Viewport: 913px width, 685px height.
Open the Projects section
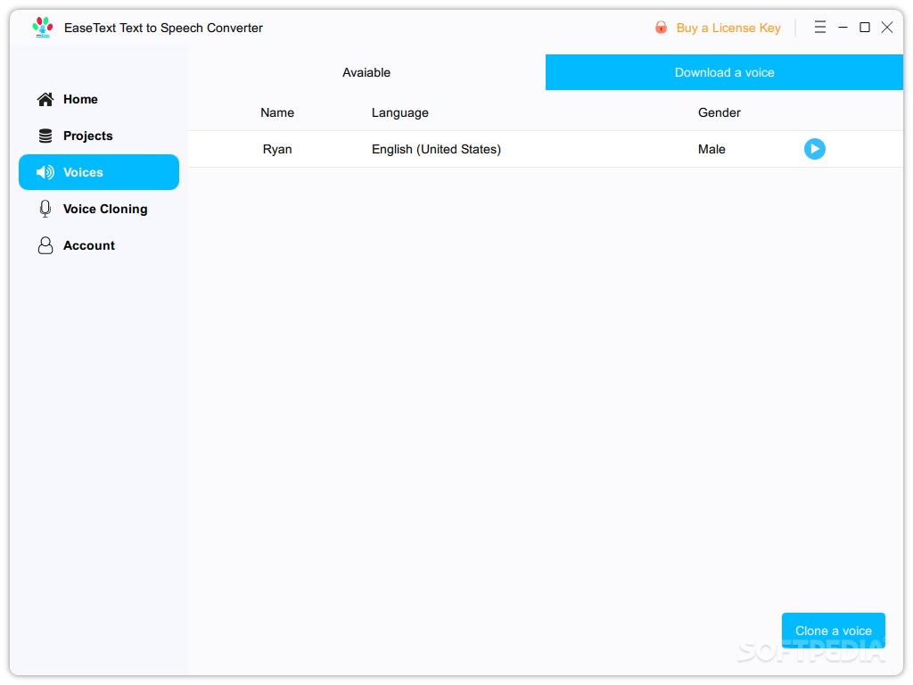pos(99,136)
